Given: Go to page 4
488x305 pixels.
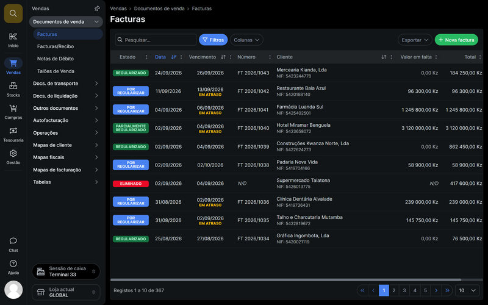Looking at the screenshot, I should click(415, 290).
